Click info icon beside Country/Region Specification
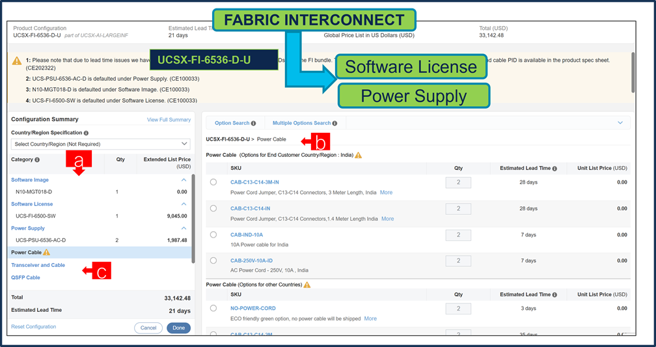The height and width of the screenshot is (347, 656). [86, 133]
